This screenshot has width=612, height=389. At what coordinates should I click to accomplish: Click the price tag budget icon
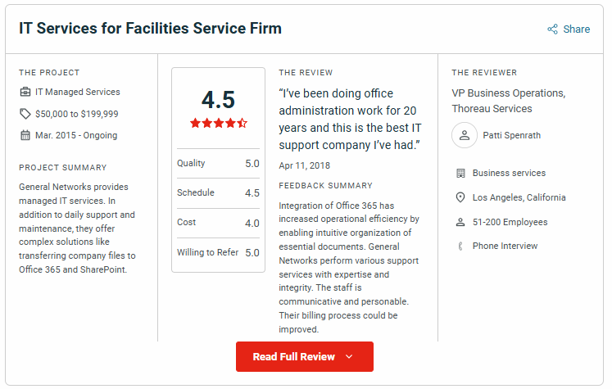(x=25, y=114)
